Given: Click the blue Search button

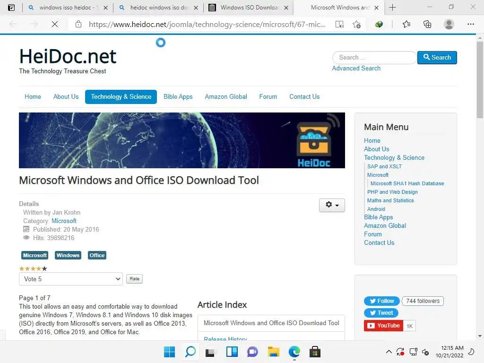Looking at the screenshot, I should [437, 57].
